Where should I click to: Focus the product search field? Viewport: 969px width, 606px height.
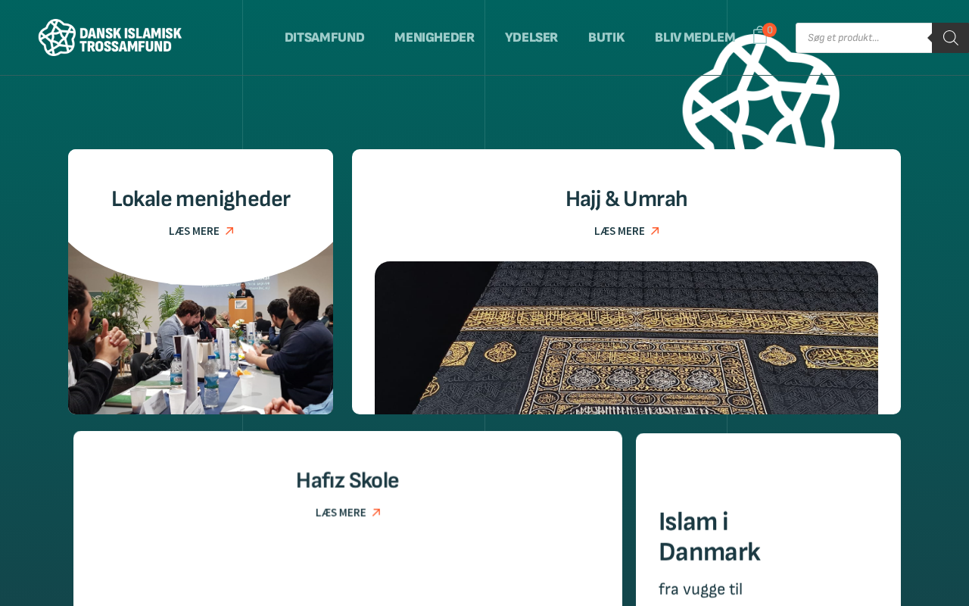[864, 38]
